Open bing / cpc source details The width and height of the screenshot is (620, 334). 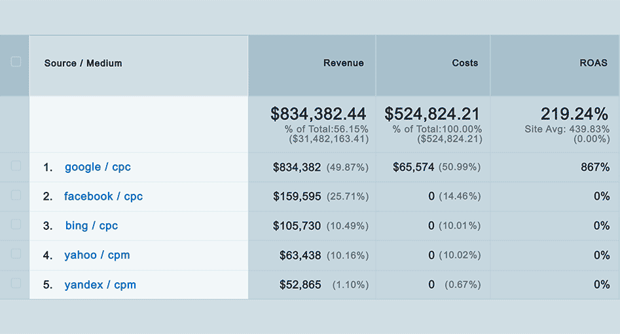92,226
